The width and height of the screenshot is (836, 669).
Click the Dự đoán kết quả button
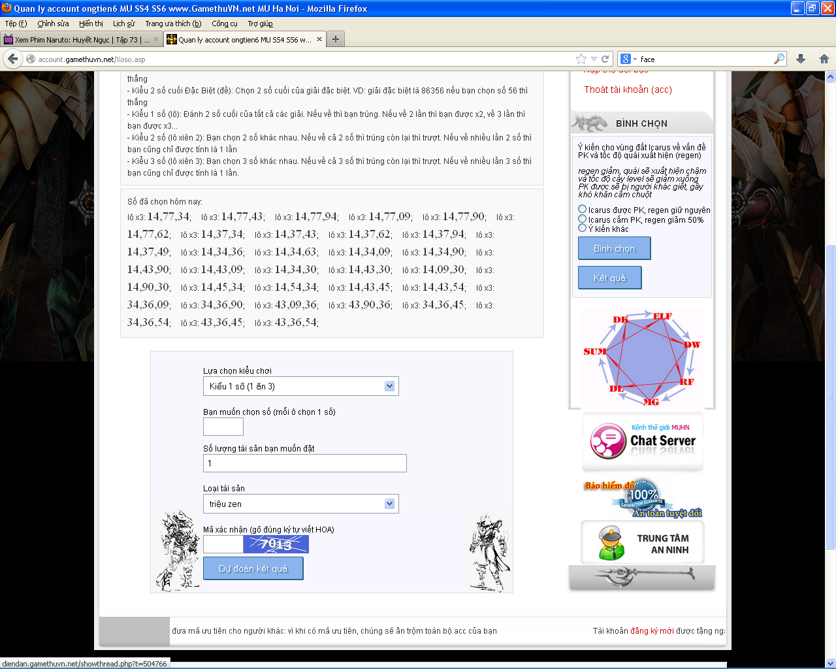pos(253,568)
